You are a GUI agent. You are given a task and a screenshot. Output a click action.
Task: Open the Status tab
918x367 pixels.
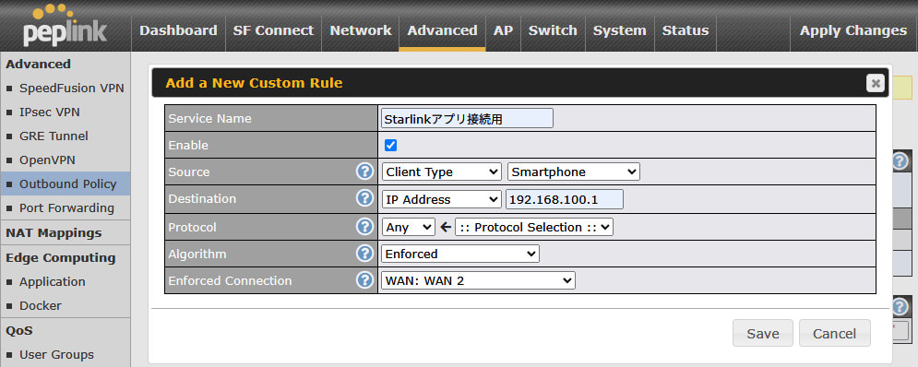pyautogui.click(x=685, y=30)
